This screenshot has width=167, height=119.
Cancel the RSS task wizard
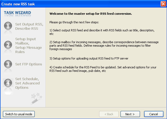click(x=154, y=114)
